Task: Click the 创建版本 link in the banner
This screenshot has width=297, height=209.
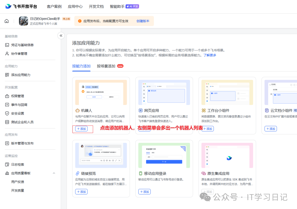Action: pyautogui.click(x=143, y=21)
